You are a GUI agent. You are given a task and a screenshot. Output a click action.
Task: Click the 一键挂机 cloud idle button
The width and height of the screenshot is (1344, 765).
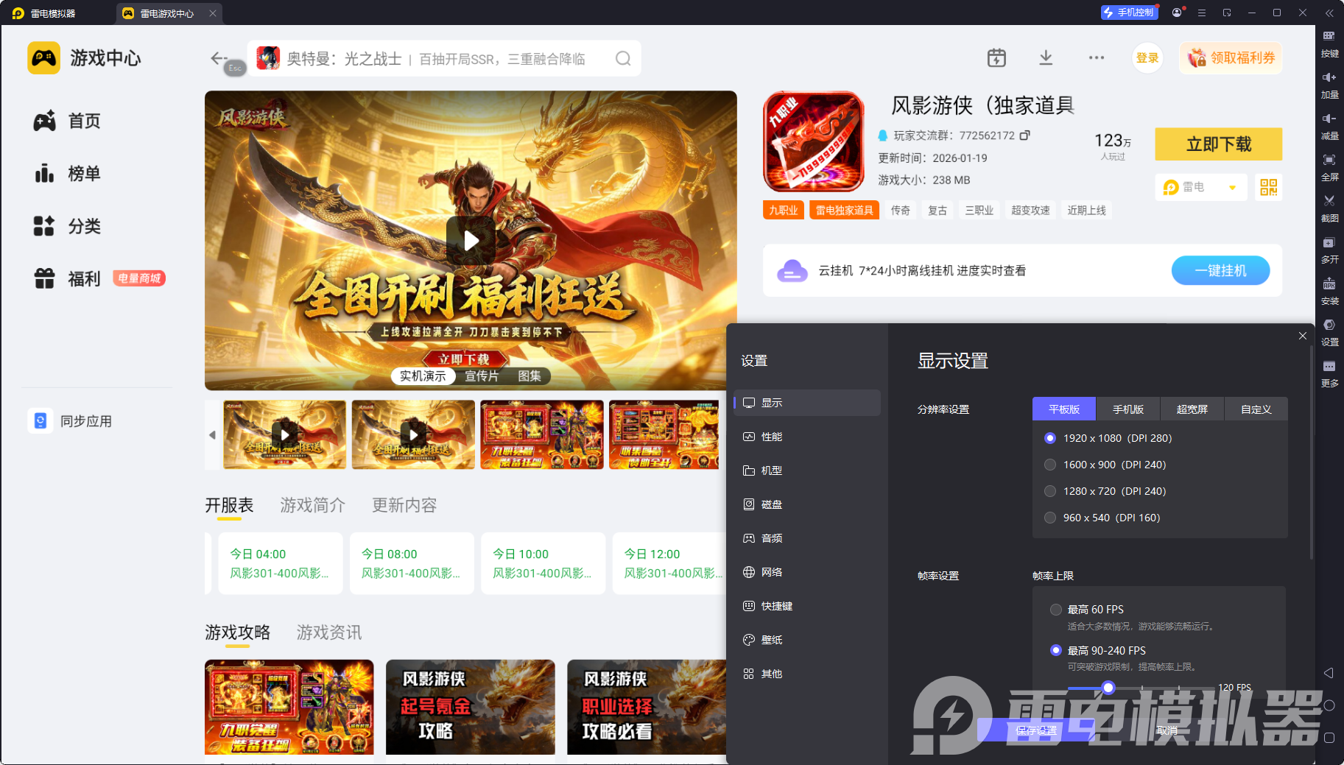click(1220, 271)
